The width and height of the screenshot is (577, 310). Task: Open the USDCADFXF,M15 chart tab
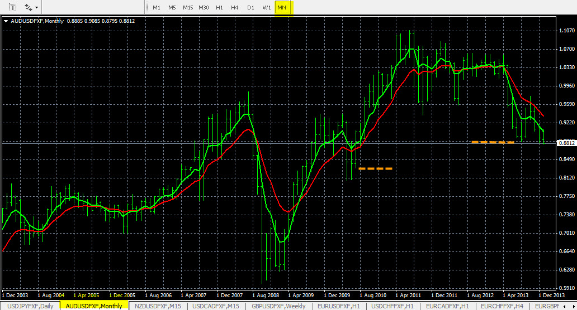216,306
